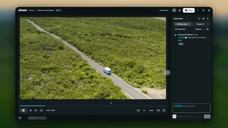
Task: Click the add collaborator person icon
Action: click(180, 10)
